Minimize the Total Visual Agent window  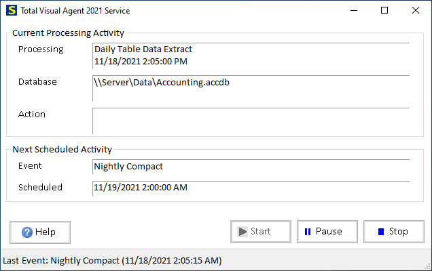coord(354,10)
